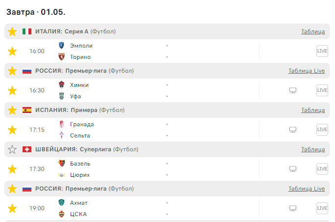This screenshot has height=222, width=335.
Task: Open Таблица Live for 16:30 Russian Premier League
Action: (307, 71)
